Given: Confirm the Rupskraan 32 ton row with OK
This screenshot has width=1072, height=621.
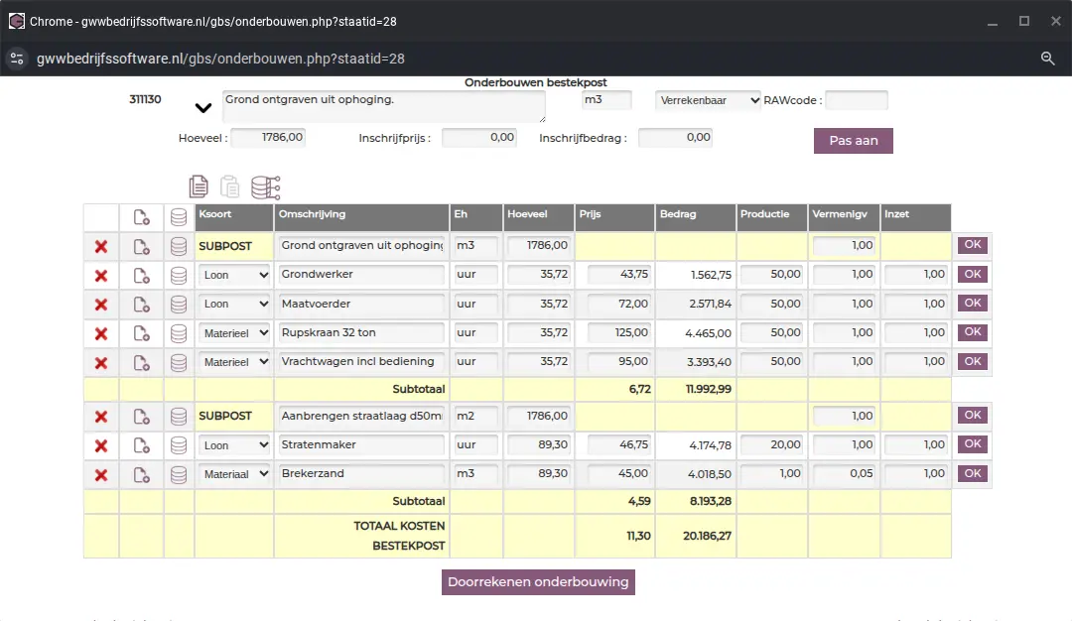Looking at the screenshot, I should coord(972,332).
